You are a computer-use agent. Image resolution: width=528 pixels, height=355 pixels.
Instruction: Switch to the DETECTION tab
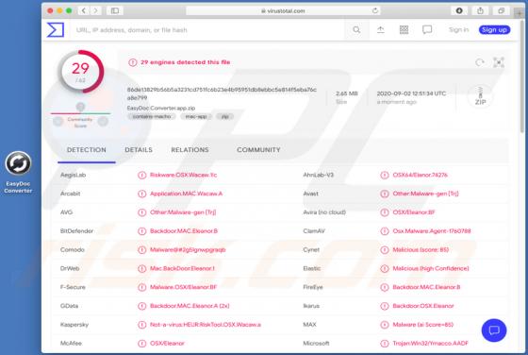[x=87, y=150]
